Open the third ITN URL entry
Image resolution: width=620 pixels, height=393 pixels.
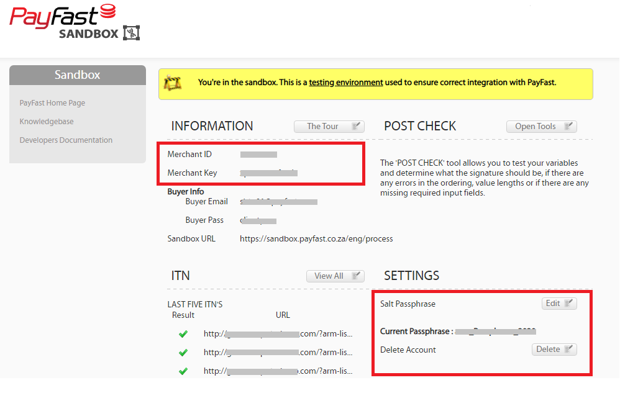tap(278, 371)
